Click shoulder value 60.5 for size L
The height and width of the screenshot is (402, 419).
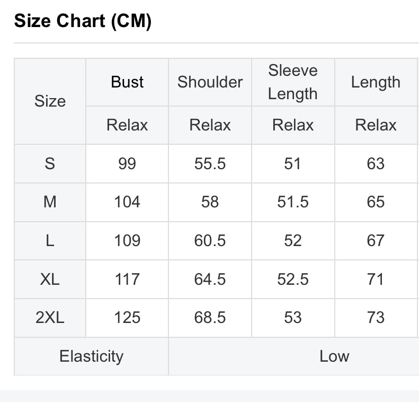tap(210, 241)
